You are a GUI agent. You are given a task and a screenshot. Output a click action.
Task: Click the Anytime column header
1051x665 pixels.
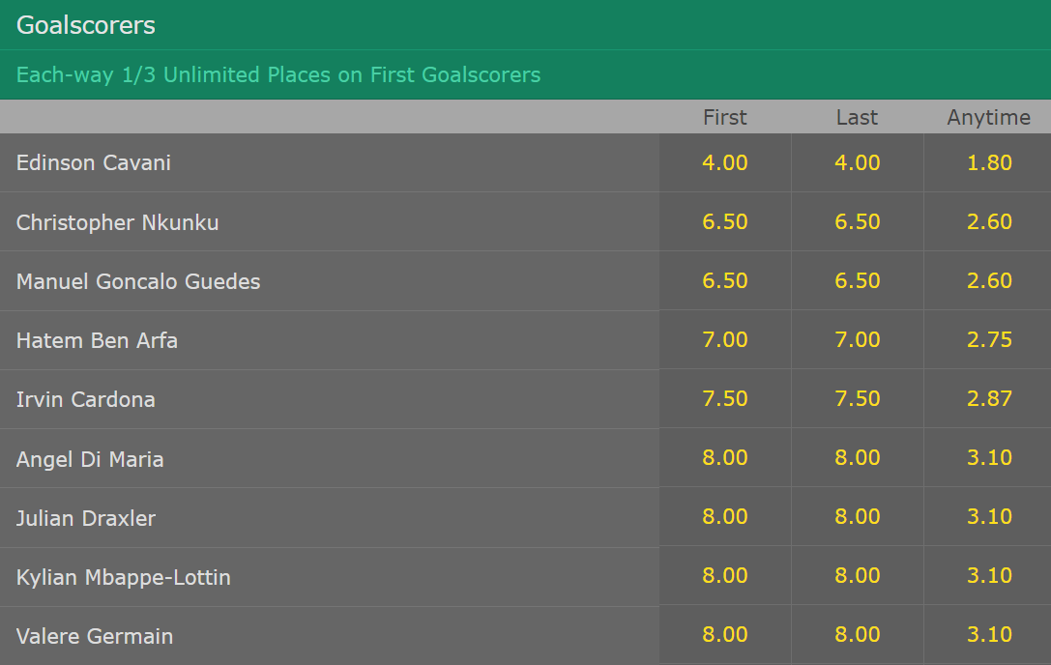pos(989,117)
